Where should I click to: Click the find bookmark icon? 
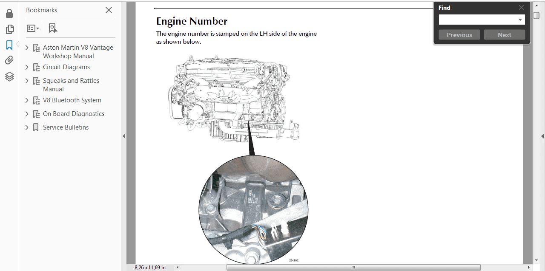(x=53, y=28)
